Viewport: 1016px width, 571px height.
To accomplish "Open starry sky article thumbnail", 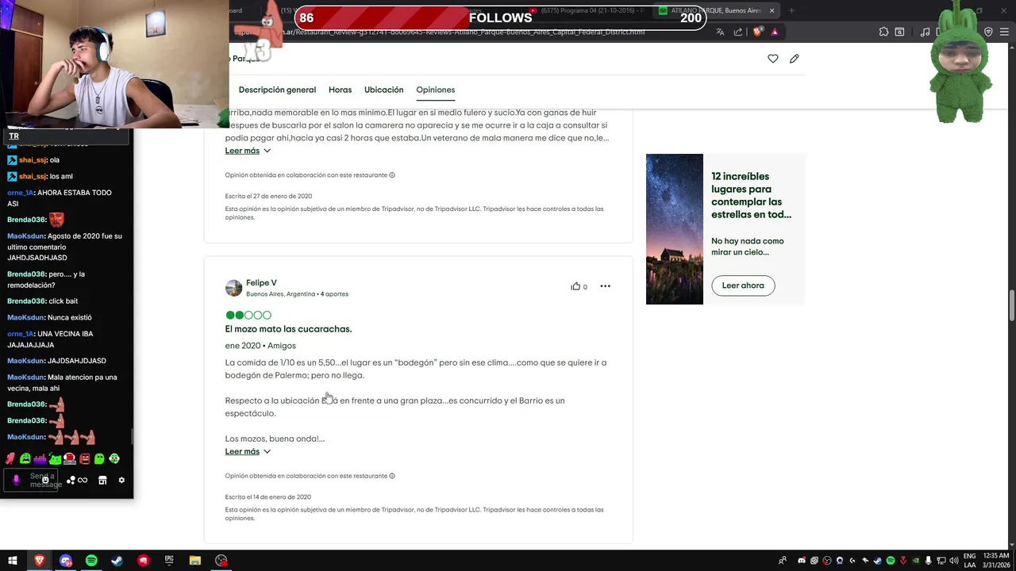I will [675, 229].
